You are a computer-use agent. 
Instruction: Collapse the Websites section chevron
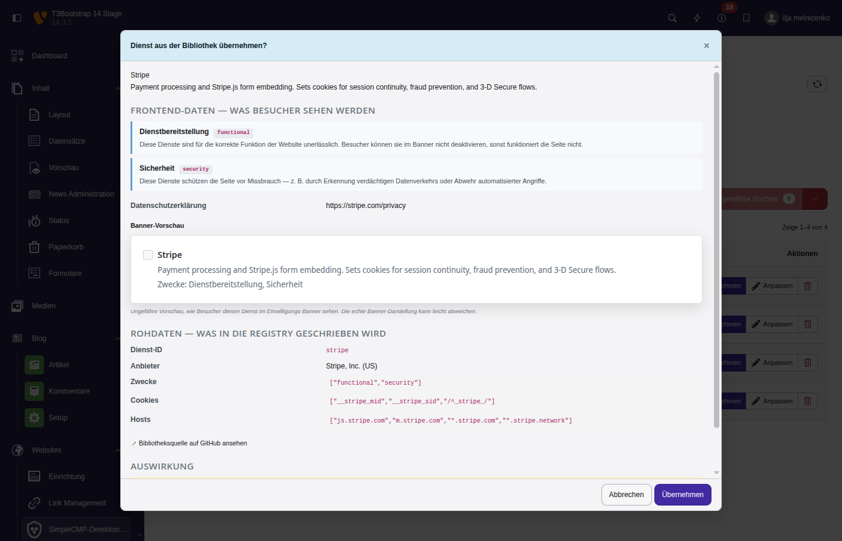point(117,450)
